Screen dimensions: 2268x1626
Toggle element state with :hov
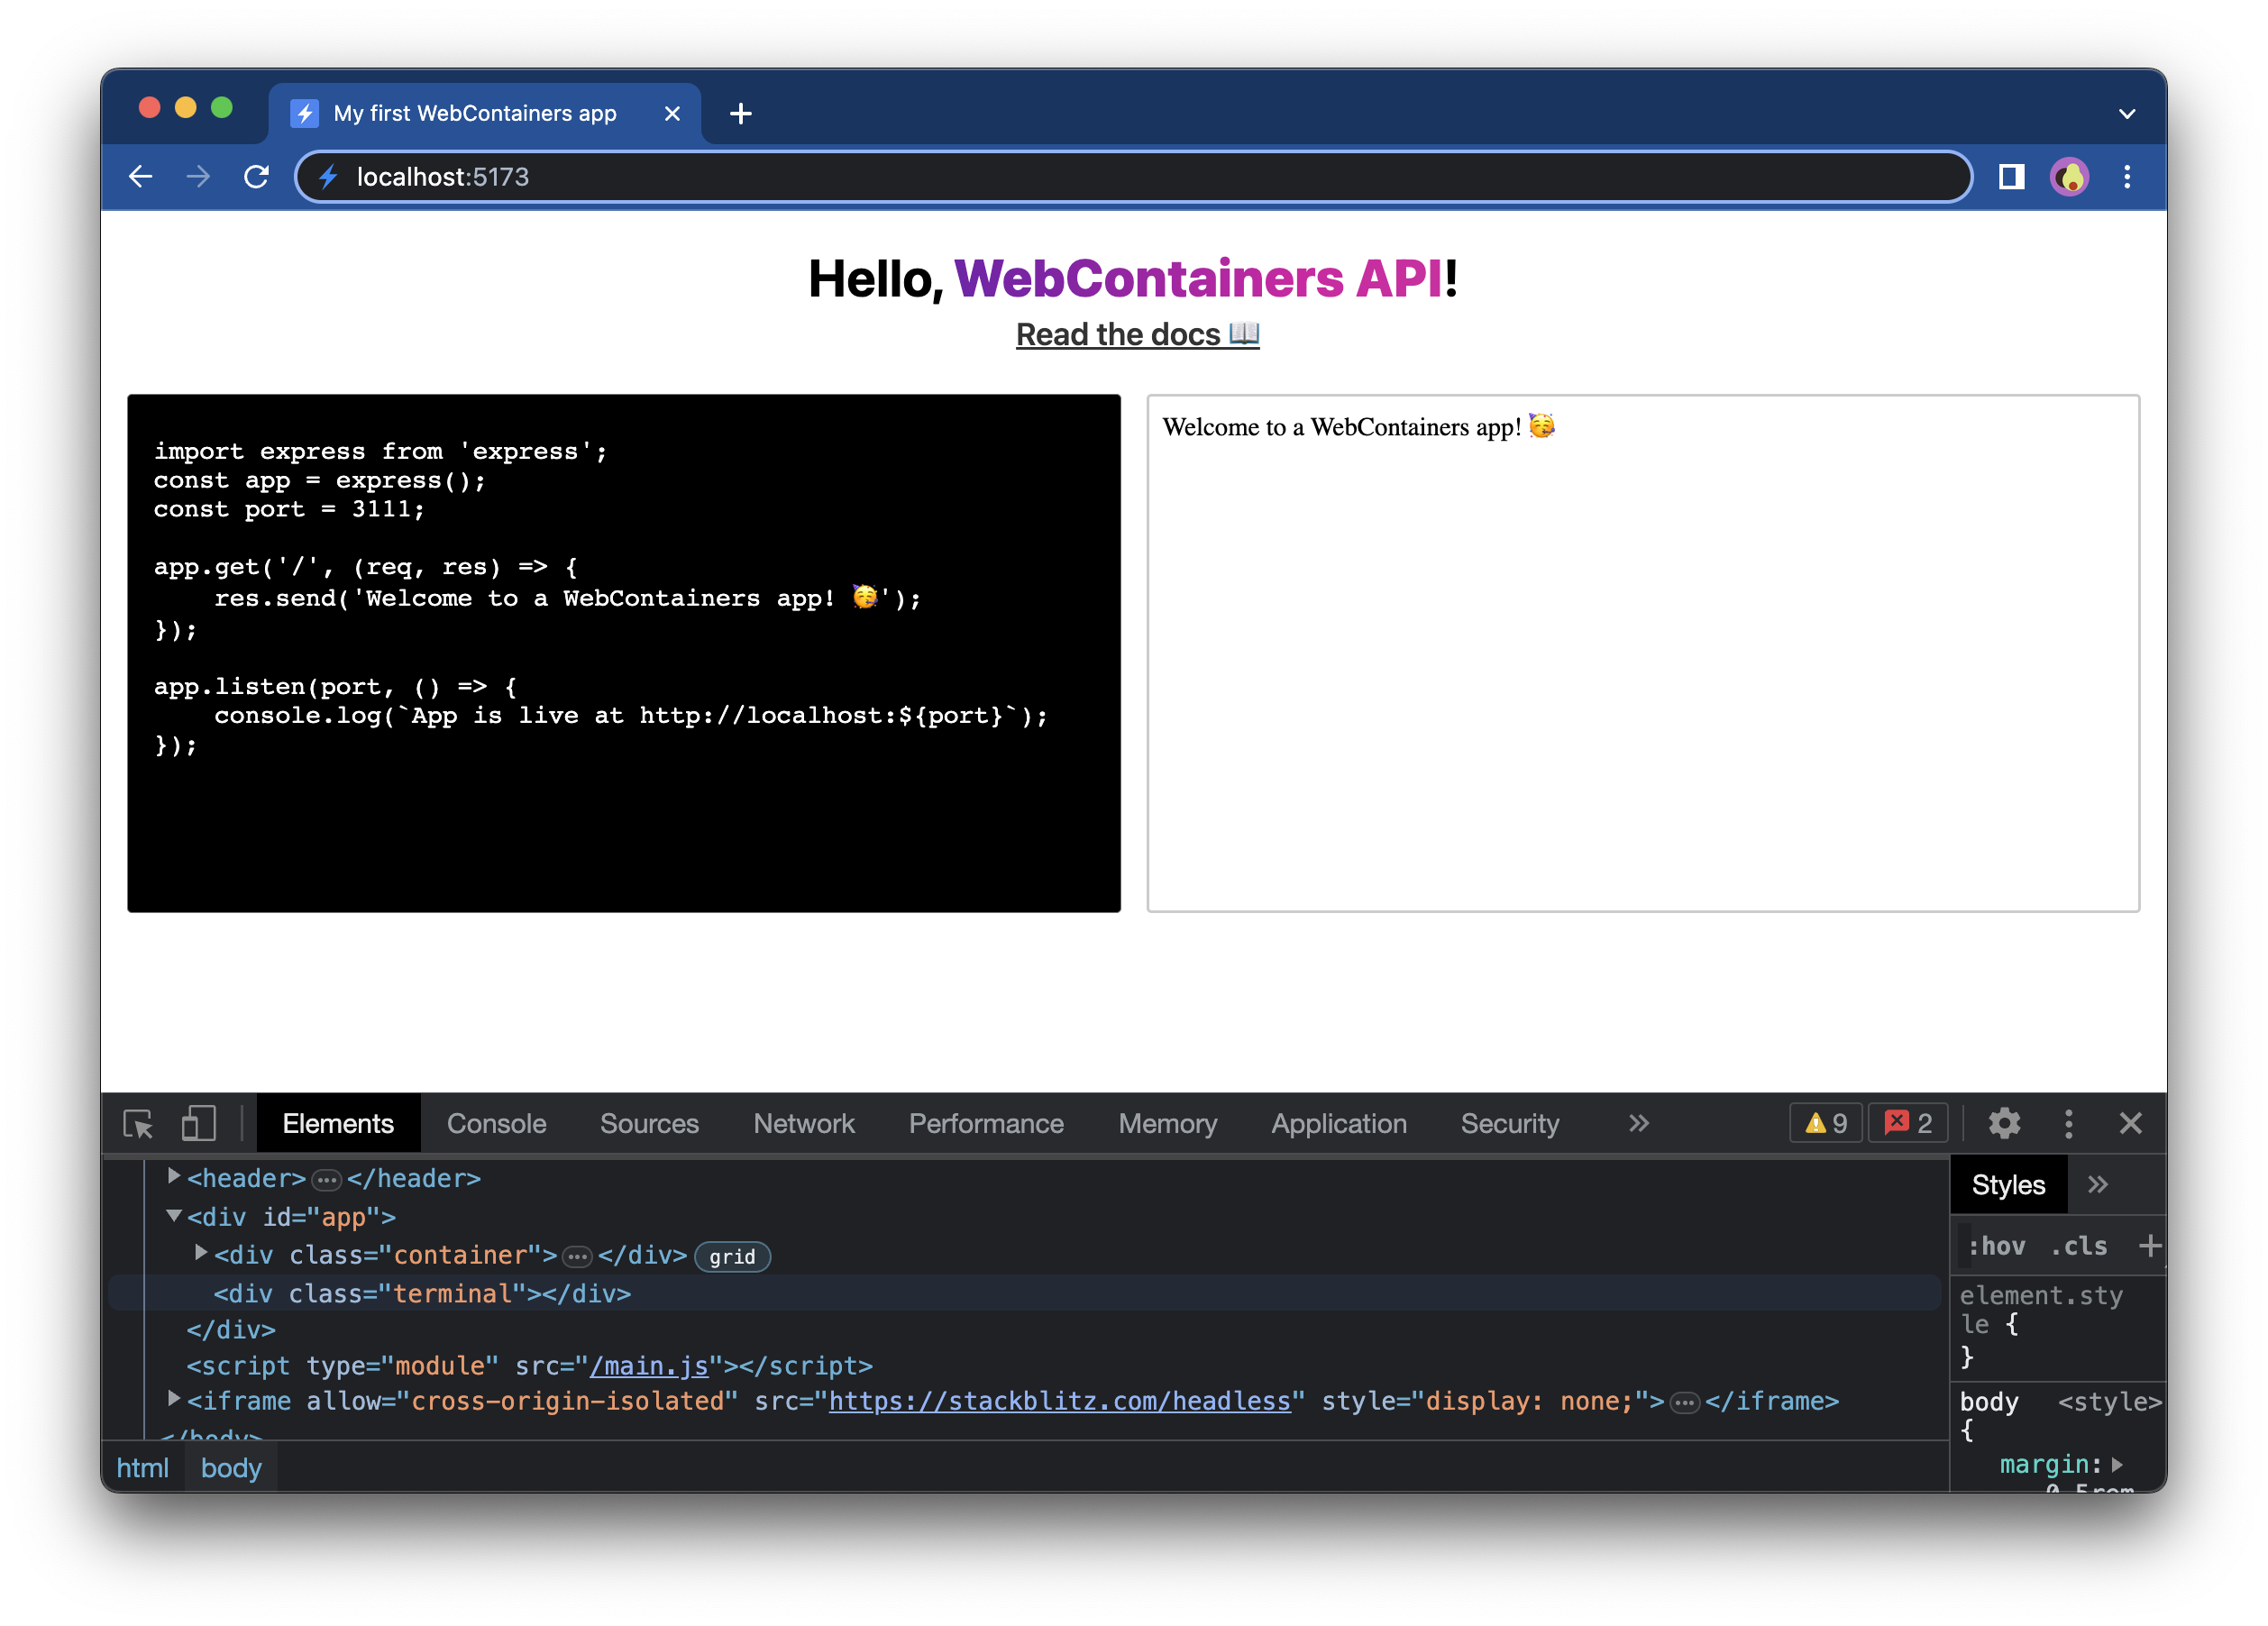click(x=1996, y=1246)
